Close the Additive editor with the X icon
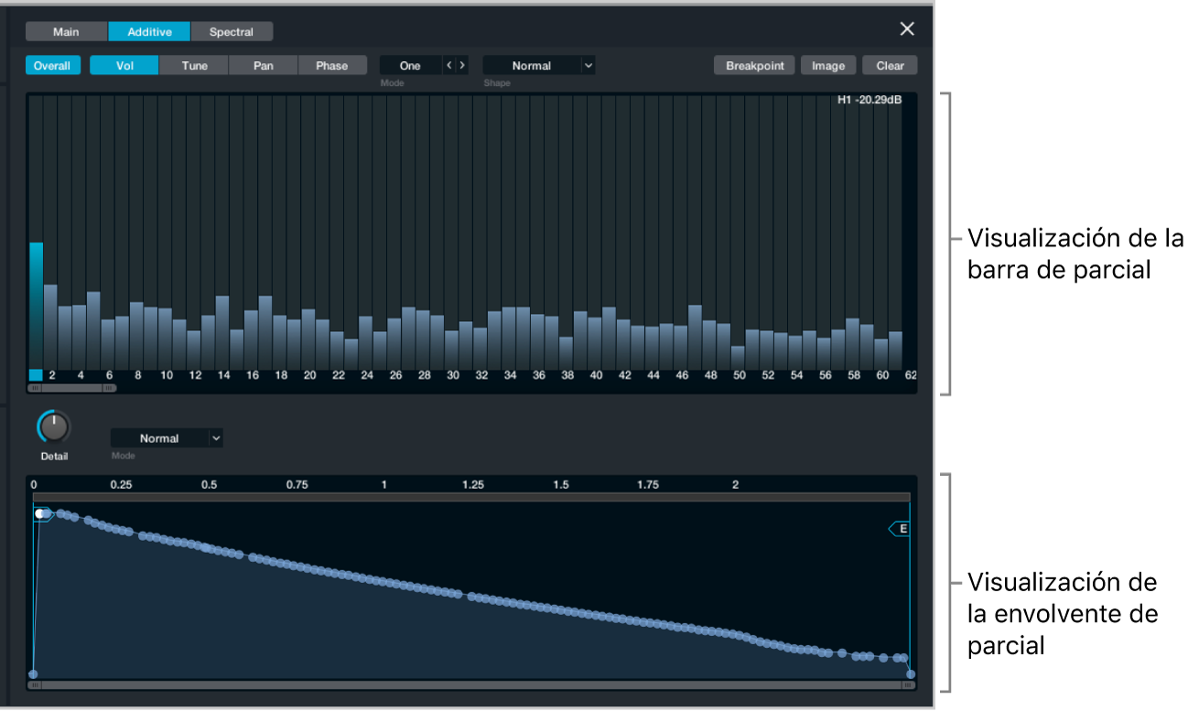 (x=907, y=29)
